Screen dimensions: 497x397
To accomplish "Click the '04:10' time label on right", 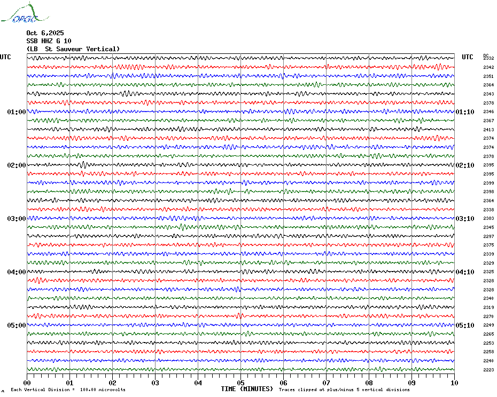I will (x=465, y=272).
